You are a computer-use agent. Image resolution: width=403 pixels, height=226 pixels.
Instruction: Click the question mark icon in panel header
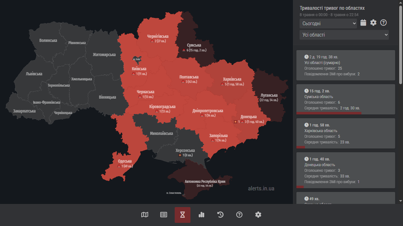[x=383, y=23]
